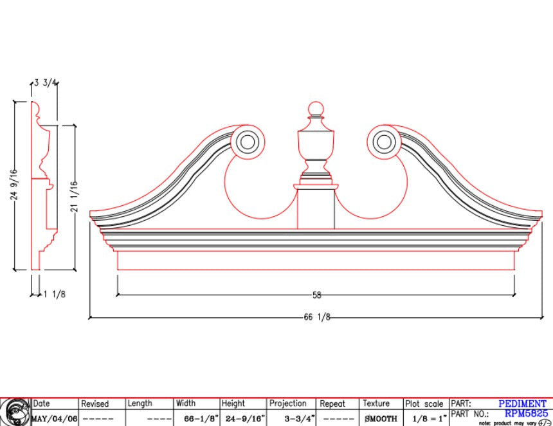
Task: Click the left scroll rosette circle
Action: click(x=247, y=143)
